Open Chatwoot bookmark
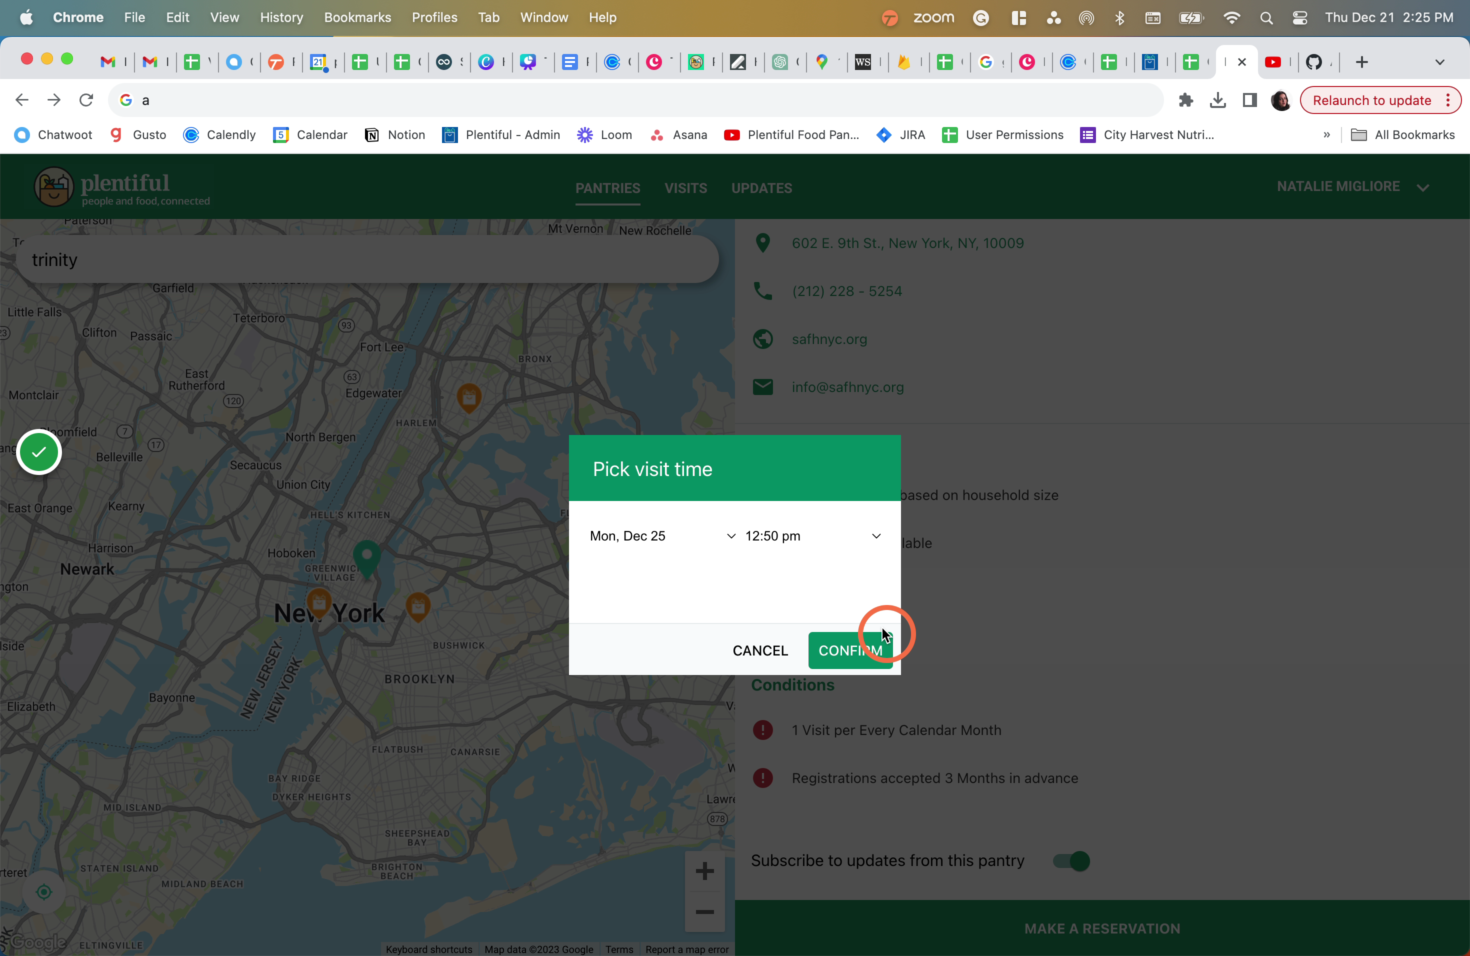The height and width of the screenshot is (956, 1470). pos(53,134)
